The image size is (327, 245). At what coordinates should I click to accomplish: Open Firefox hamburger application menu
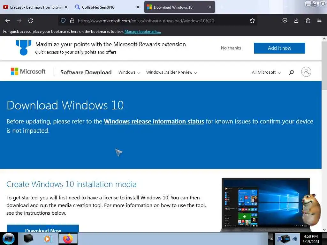(x=319, y=20)
